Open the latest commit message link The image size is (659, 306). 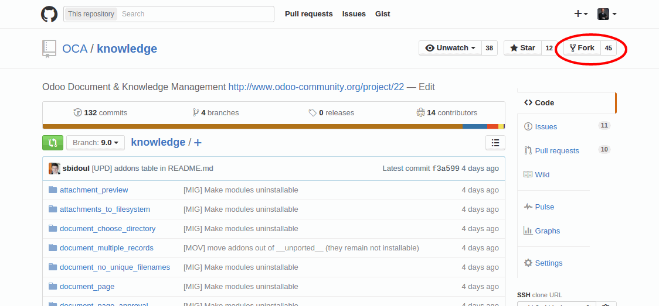pyautogui.click(x=152, y=169)
